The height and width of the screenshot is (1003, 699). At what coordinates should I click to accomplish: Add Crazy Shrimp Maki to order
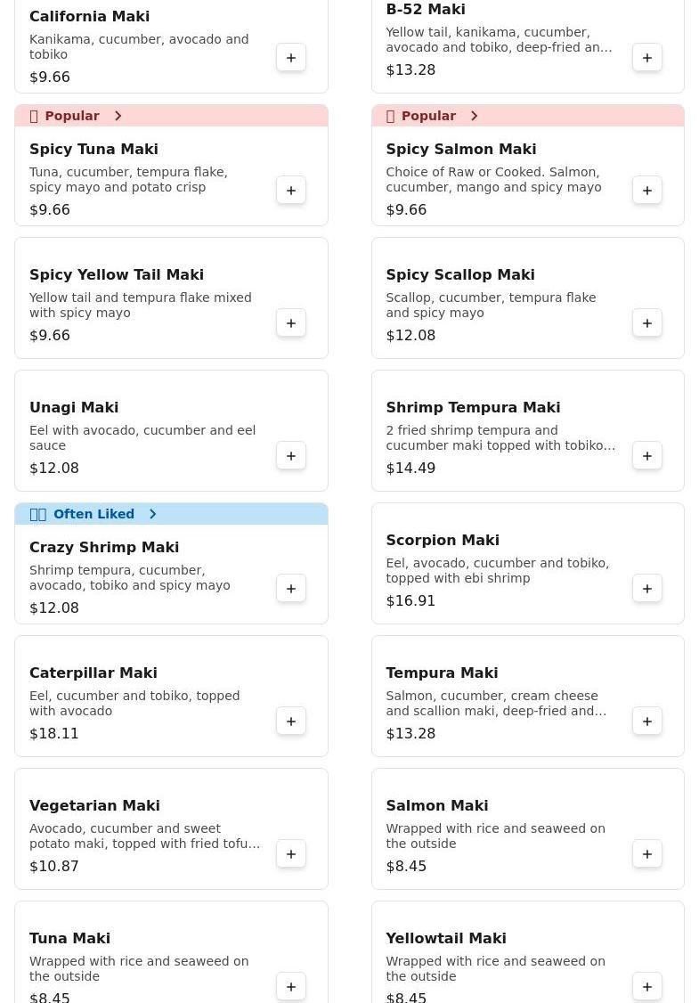click(291, 589)
